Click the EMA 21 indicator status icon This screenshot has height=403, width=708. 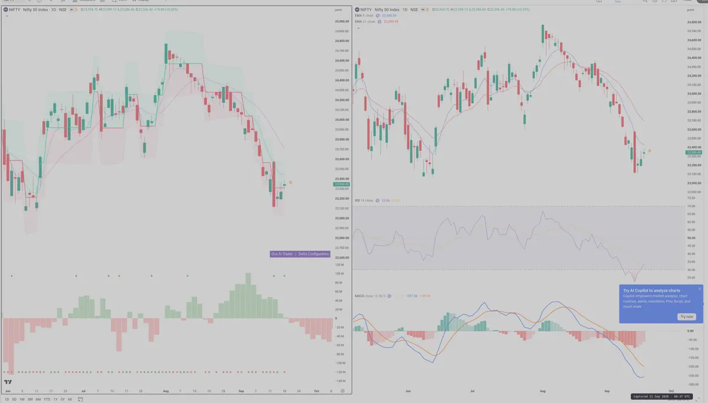click(379, 21)
